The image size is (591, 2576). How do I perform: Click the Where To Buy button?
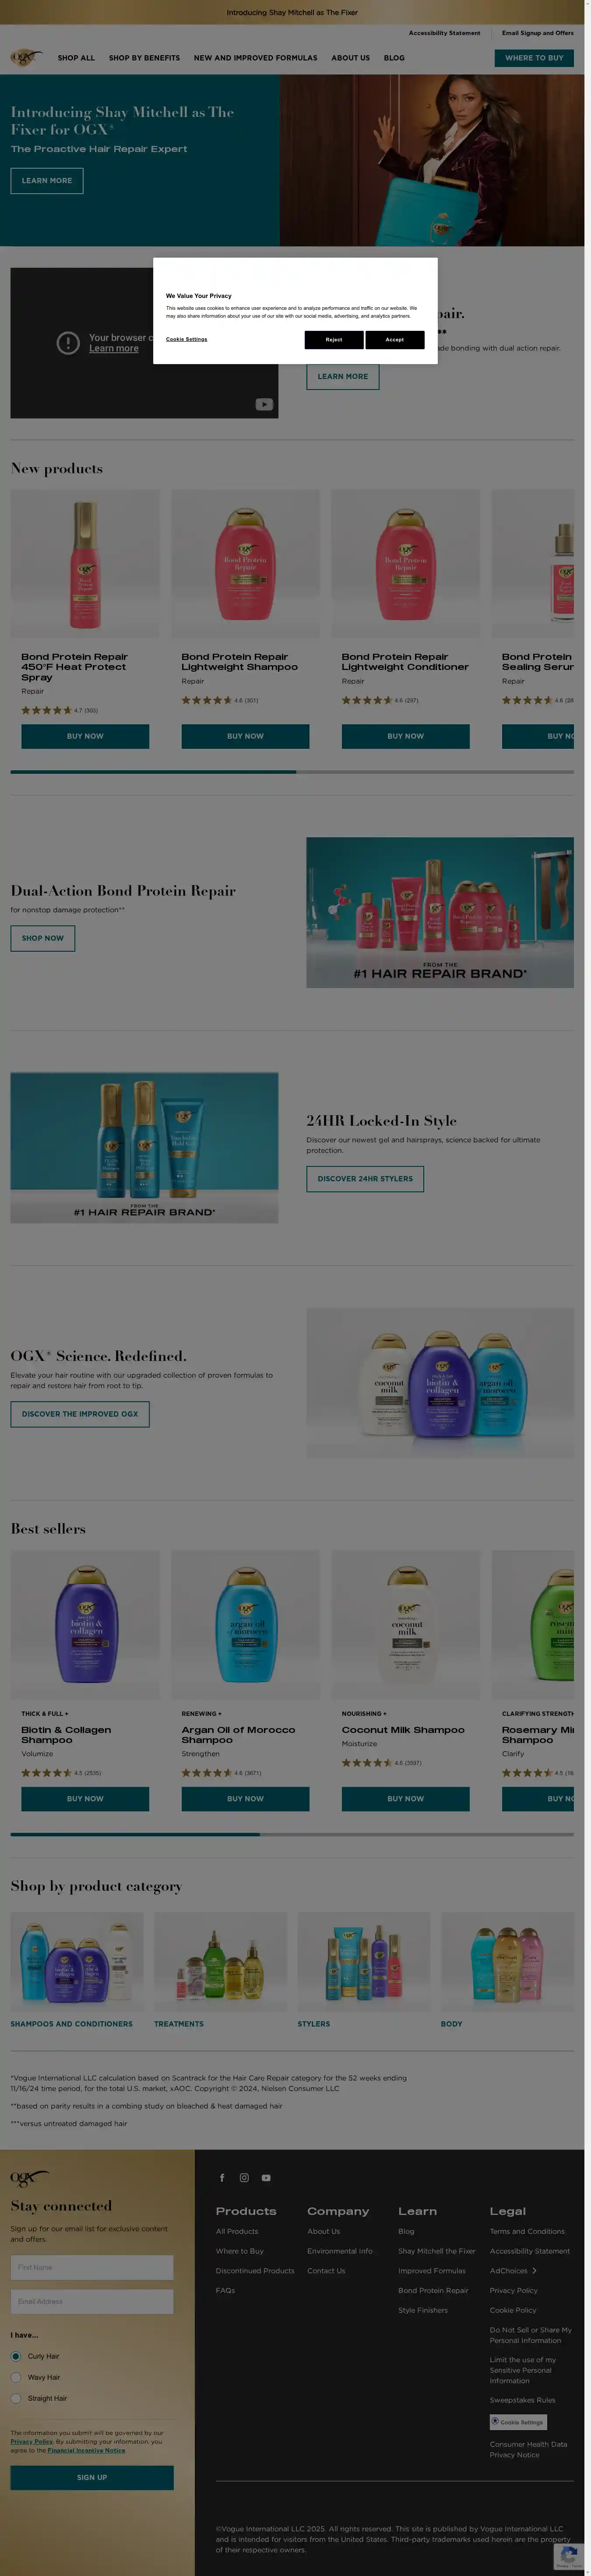(534, 58)
